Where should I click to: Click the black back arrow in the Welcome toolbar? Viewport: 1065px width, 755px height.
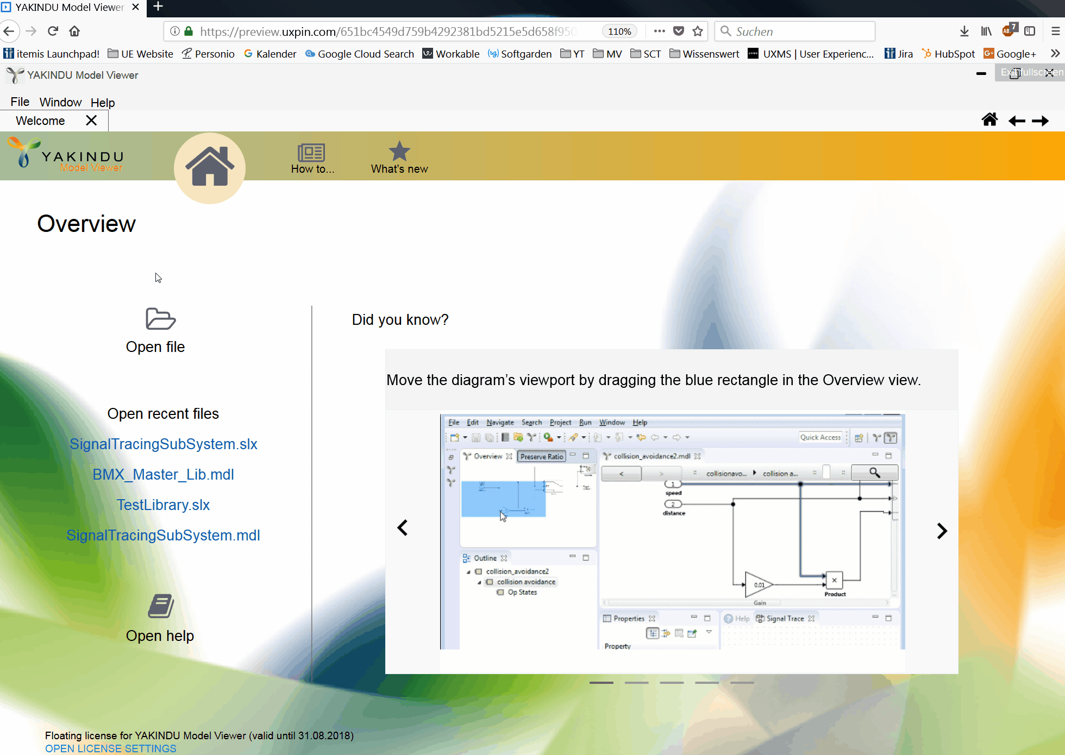[x=1017, y=121]
